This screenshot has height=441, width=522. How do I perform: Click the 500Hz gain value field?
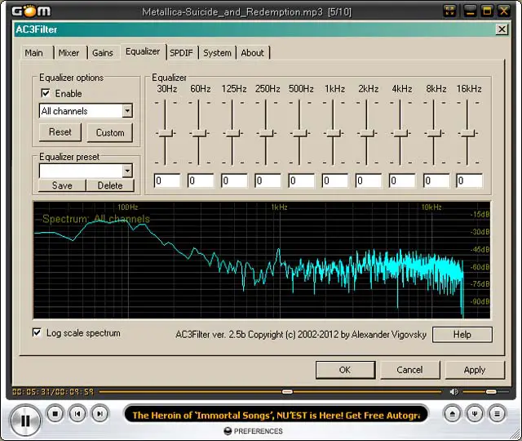pyautogui.click(x=301, y=180)
